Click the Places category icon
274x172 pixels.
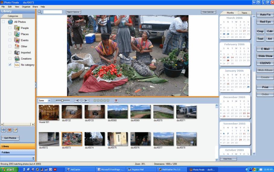click(x=17, y=34)
